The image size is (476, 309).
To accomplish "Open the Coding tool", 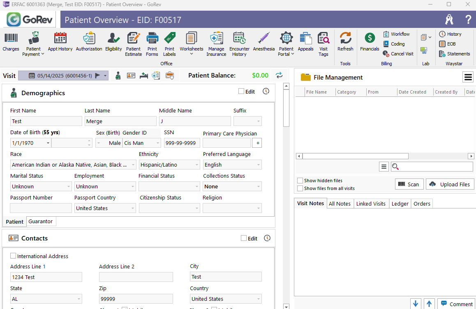I will coord(394,44).
